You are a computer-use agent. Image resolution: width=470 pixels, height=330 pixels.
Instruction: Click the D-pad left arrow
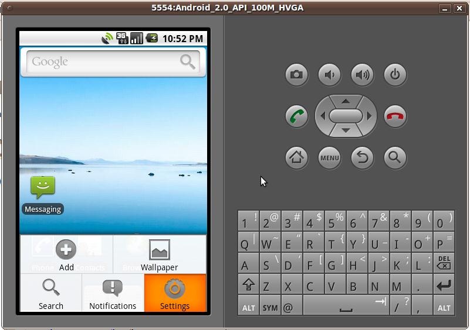point(323,116)
